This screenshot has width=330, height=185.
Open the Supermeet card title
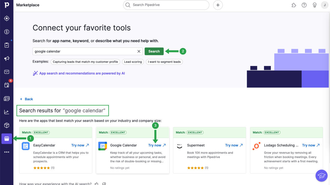coord(196,145)
